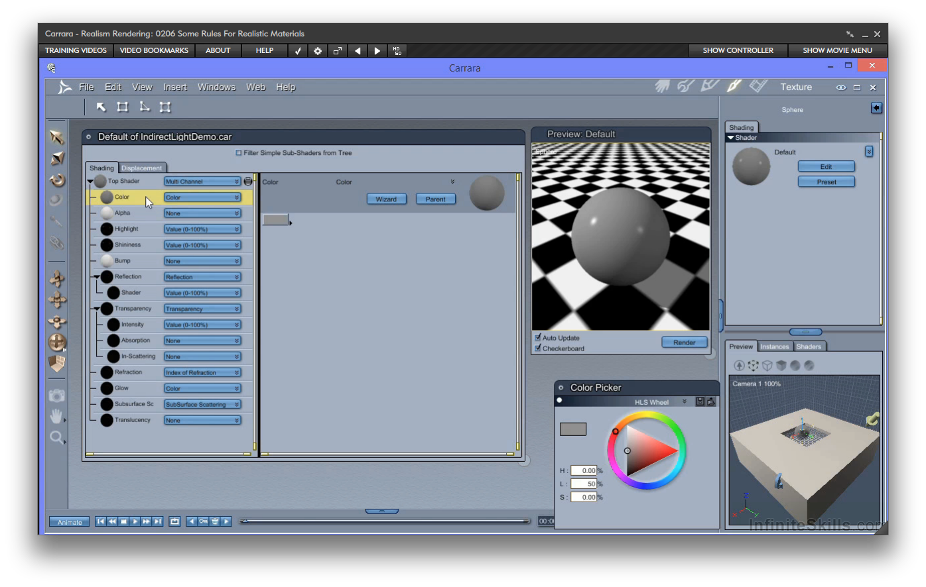Open the Alpha channel dropdown
This screenshot has width=926, height=587.
click(x=202, y=213)
